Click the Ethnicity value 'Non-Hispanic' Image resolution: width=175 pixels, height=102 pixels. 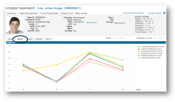pyautogui.click(x=79, y=17)
